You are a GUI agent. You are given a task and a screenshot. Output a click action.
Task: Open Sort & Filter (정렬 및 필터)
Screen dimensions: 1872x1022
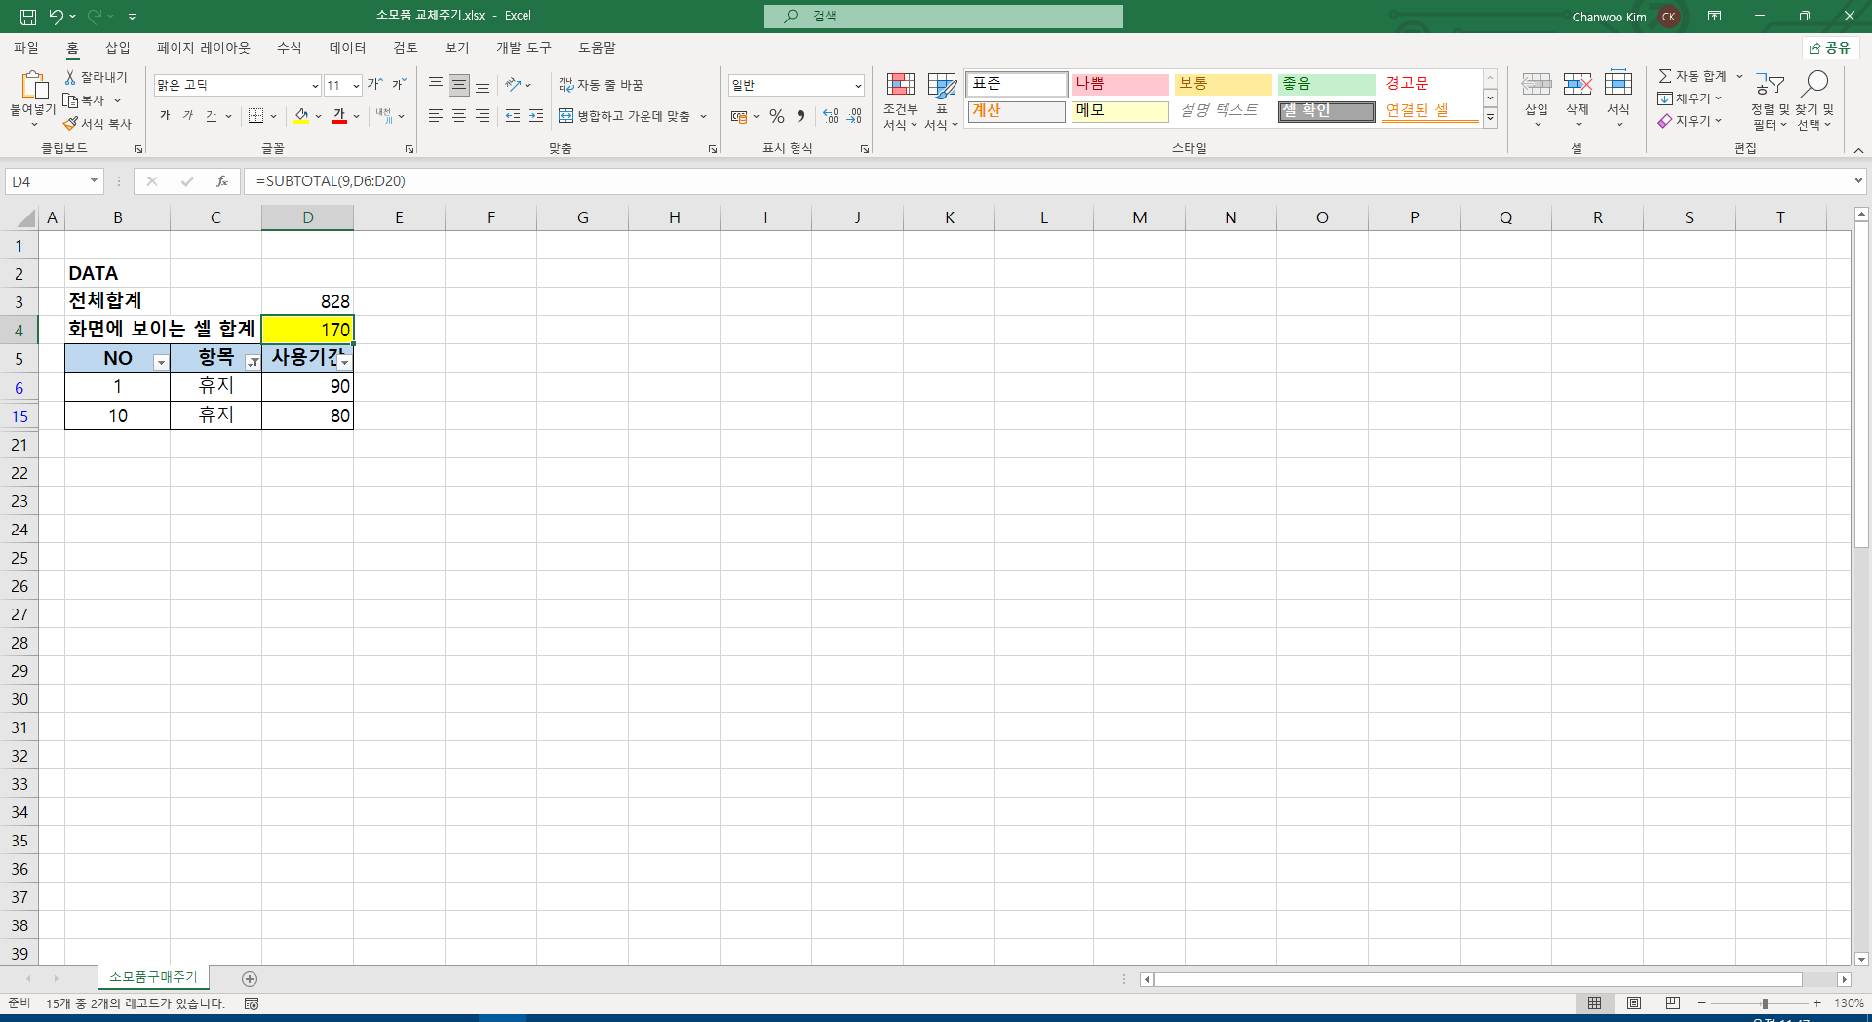(1771, 100)
